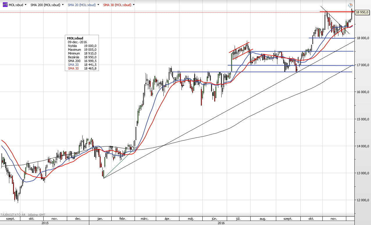The image size is (371, 225).
Task: Click the 2016 year label on time axis
Action: tap(221, 223)
